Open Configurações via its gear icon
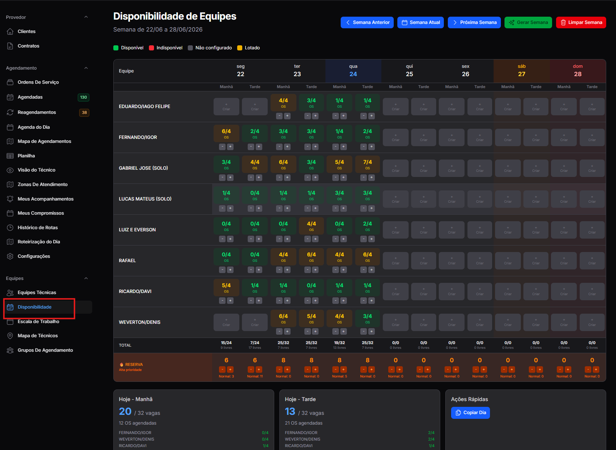This screenshot has width=616, height=450. pyautogui.click(x=10, y=256)
